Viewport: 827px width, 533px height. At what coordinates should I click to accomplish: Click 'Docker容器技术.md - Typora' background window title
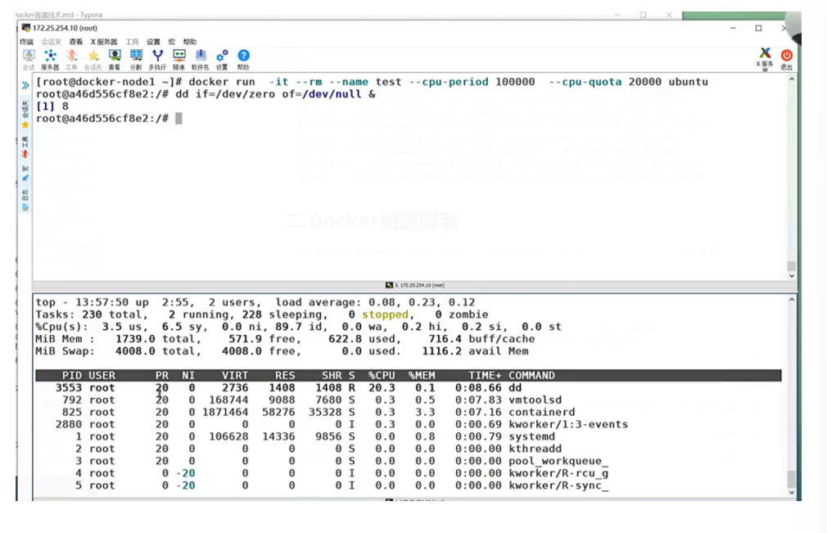click(59, 15)
